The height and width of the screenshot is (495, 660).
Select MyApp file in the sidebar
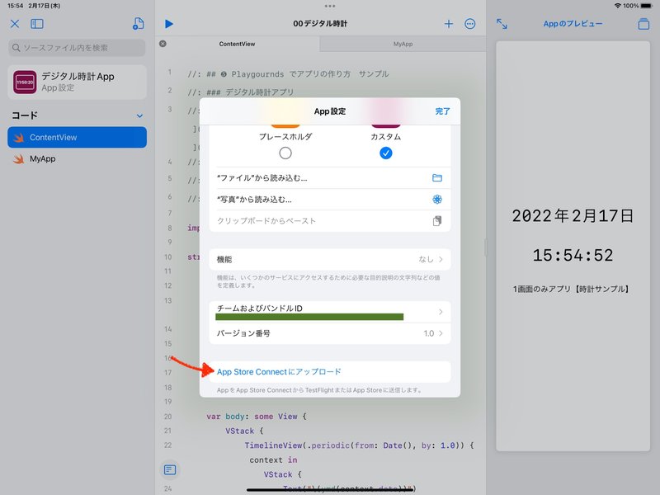coord(77,159)
